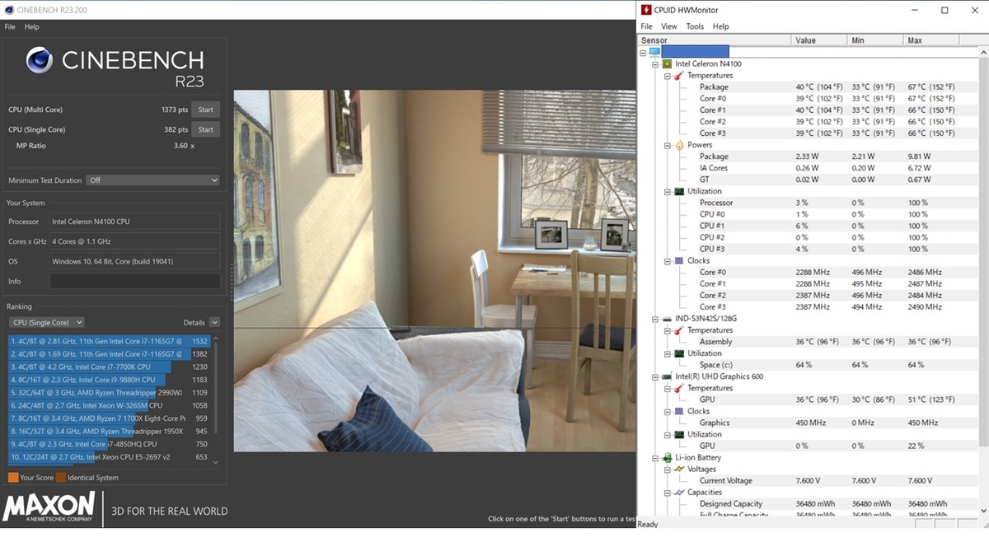Open HWMonitor File menu
Viewport: 989px width, 556px height.
coord(647,26)
